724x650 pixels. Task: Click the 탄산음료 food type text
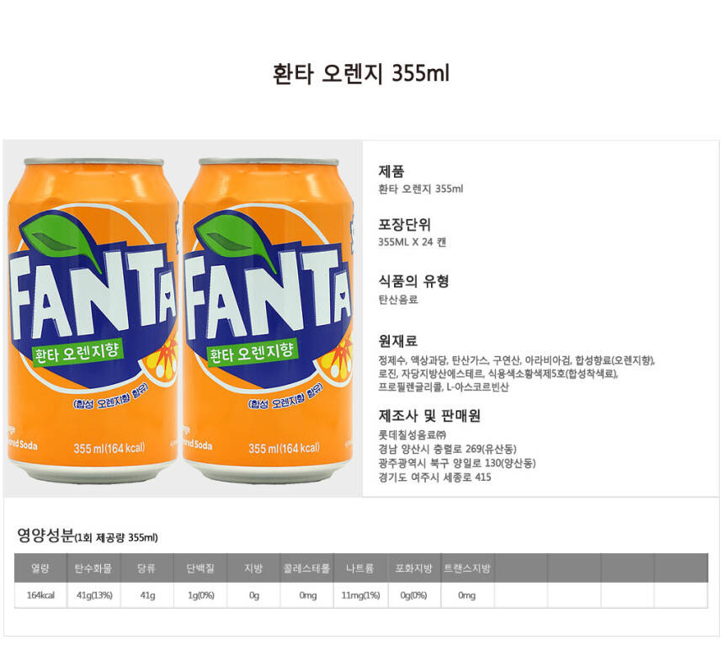[x=398, y=300]
